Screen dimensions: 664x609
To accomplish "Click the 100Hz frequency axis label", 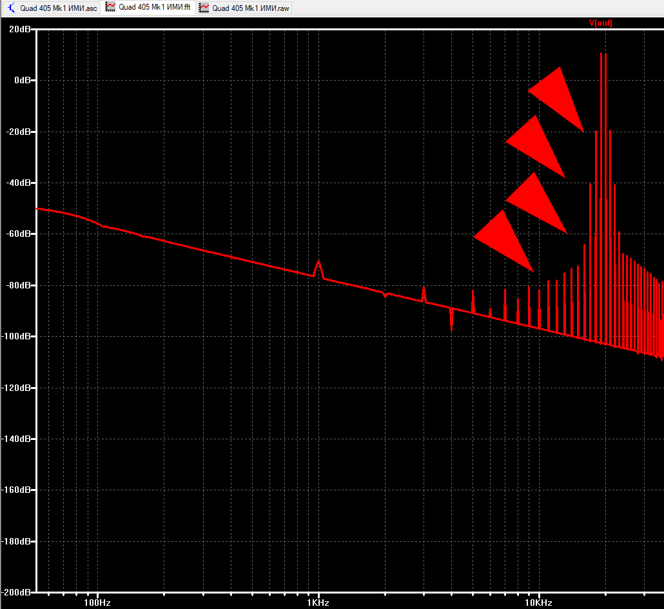I will pyautogui.click(x=97, y=603).
